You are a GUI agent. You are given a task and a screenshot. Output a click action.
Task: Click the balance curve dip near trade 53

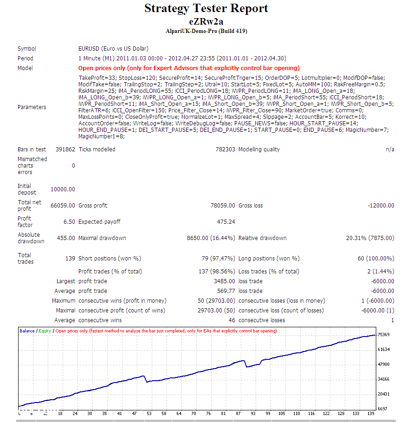point(147,381)
